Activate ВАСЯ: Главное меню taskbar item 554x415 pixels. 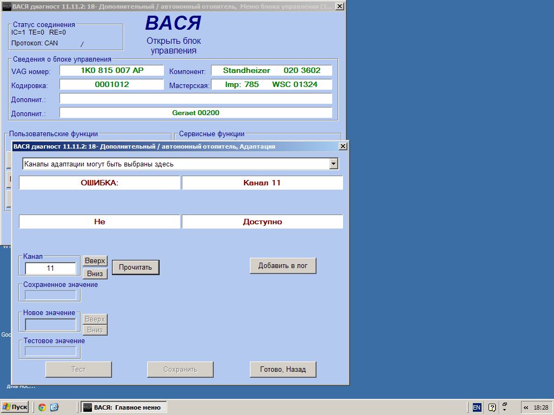[x=123, y=407]
